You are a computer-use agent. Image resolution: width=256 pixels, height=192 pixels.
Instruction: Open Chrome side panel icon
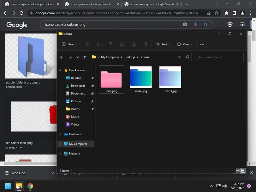pyautogui.click(x=234, y=13)
